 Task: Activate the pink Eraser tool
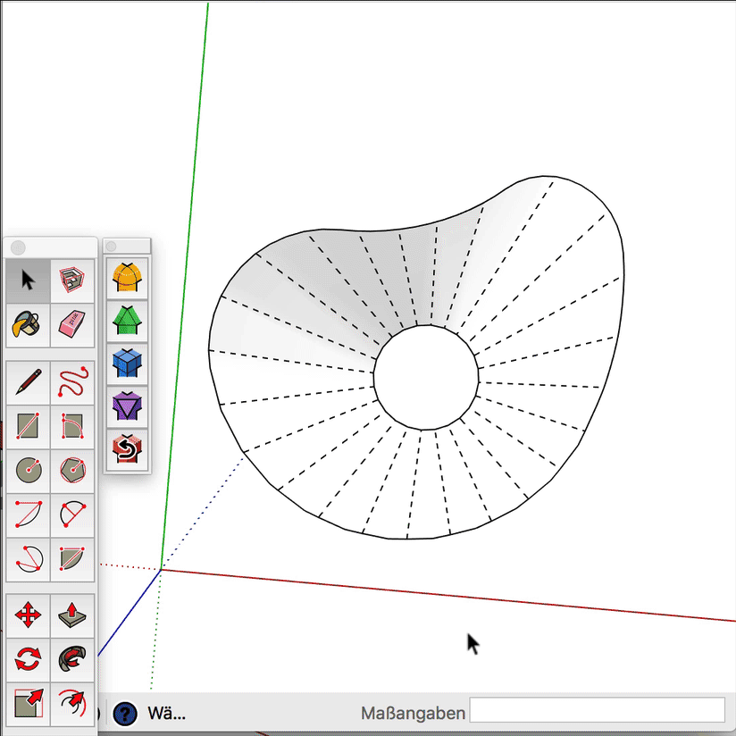[x=72, y=325]
